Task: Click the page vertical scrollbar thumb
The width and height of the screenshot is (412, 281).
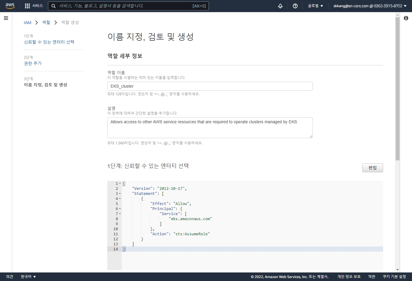Action: click(x=397, y=89)
